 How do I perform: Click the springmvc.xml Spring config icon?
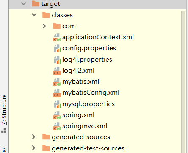point(57,126)
